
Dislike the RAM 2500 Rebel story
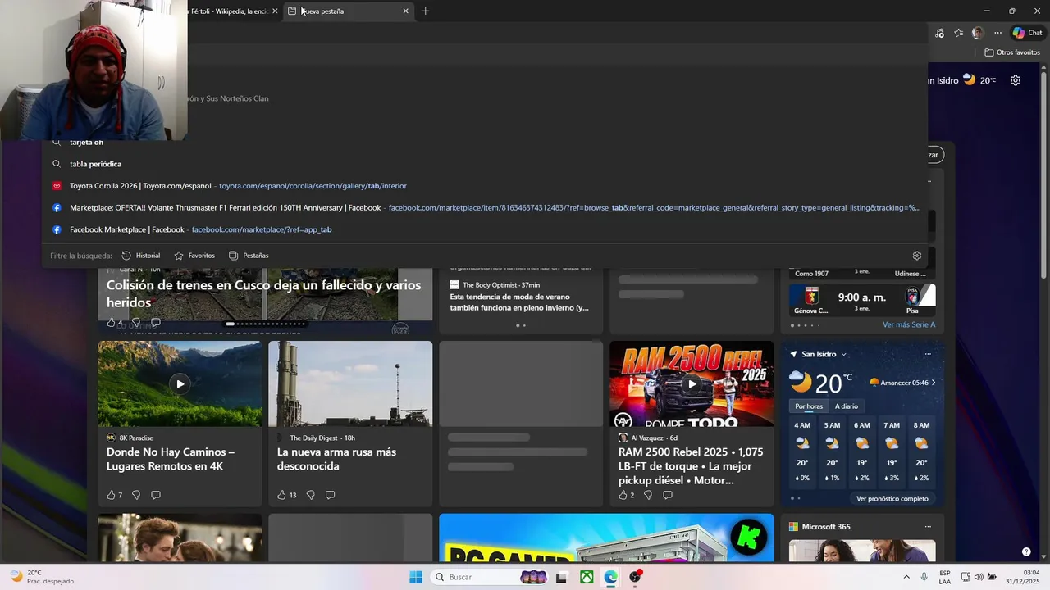pyautogui.click(x=648, y=495)
